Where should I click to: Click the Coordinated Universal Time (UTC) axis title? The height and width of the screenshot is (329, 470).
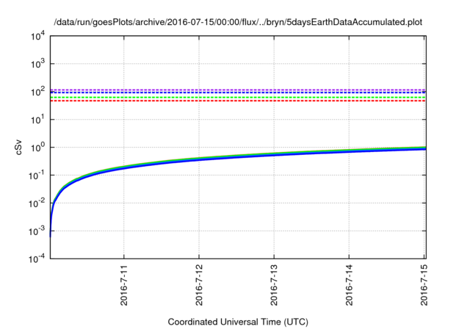click(x=238, y=322)
